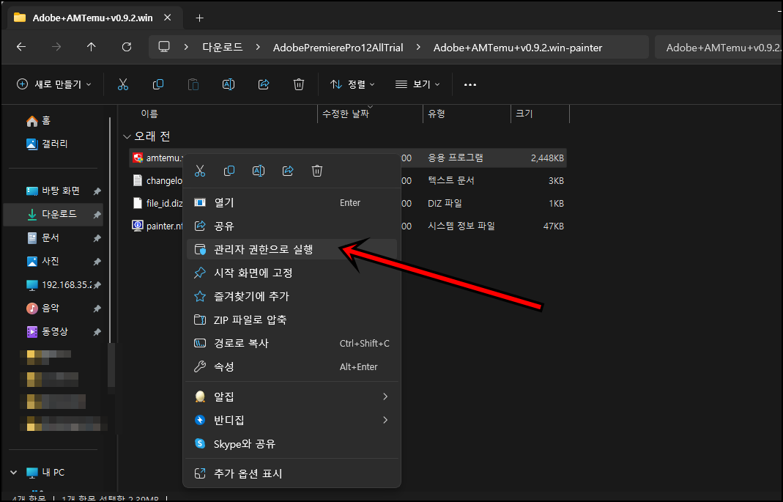
Task: Refresh the current folder view
Action: (127, 47)
